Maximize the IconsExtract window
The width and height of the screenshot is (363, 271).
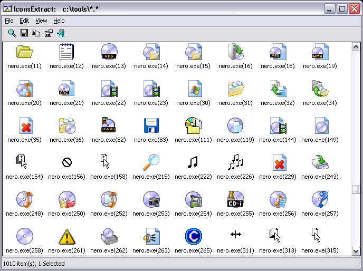pos(342,9)
